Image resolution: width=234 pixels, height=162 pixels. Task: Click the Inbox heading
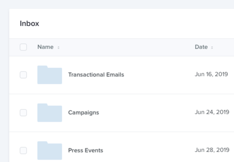[30, 23]
